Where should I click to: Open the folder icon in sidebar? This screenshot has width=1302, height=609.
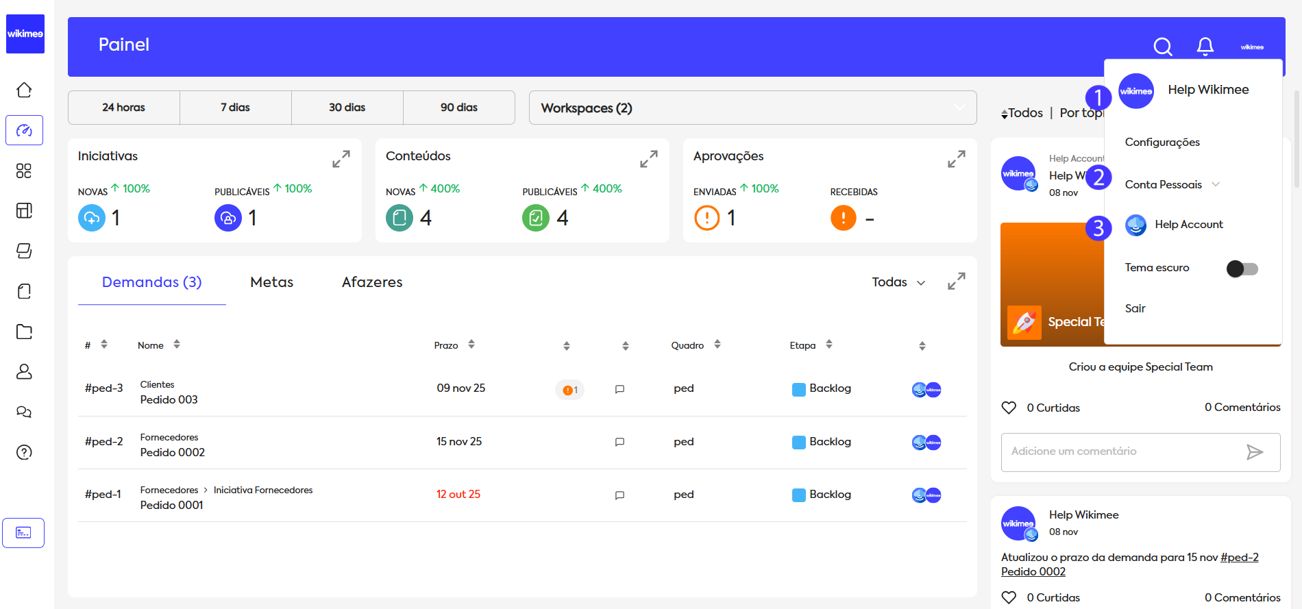(x=24, y=332)
